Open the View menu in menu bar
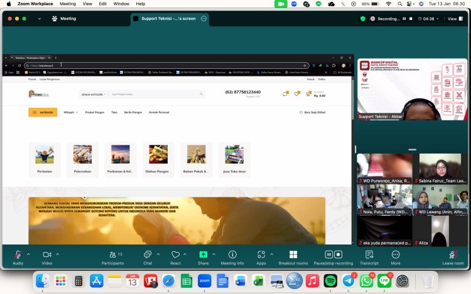 (87, 4)
